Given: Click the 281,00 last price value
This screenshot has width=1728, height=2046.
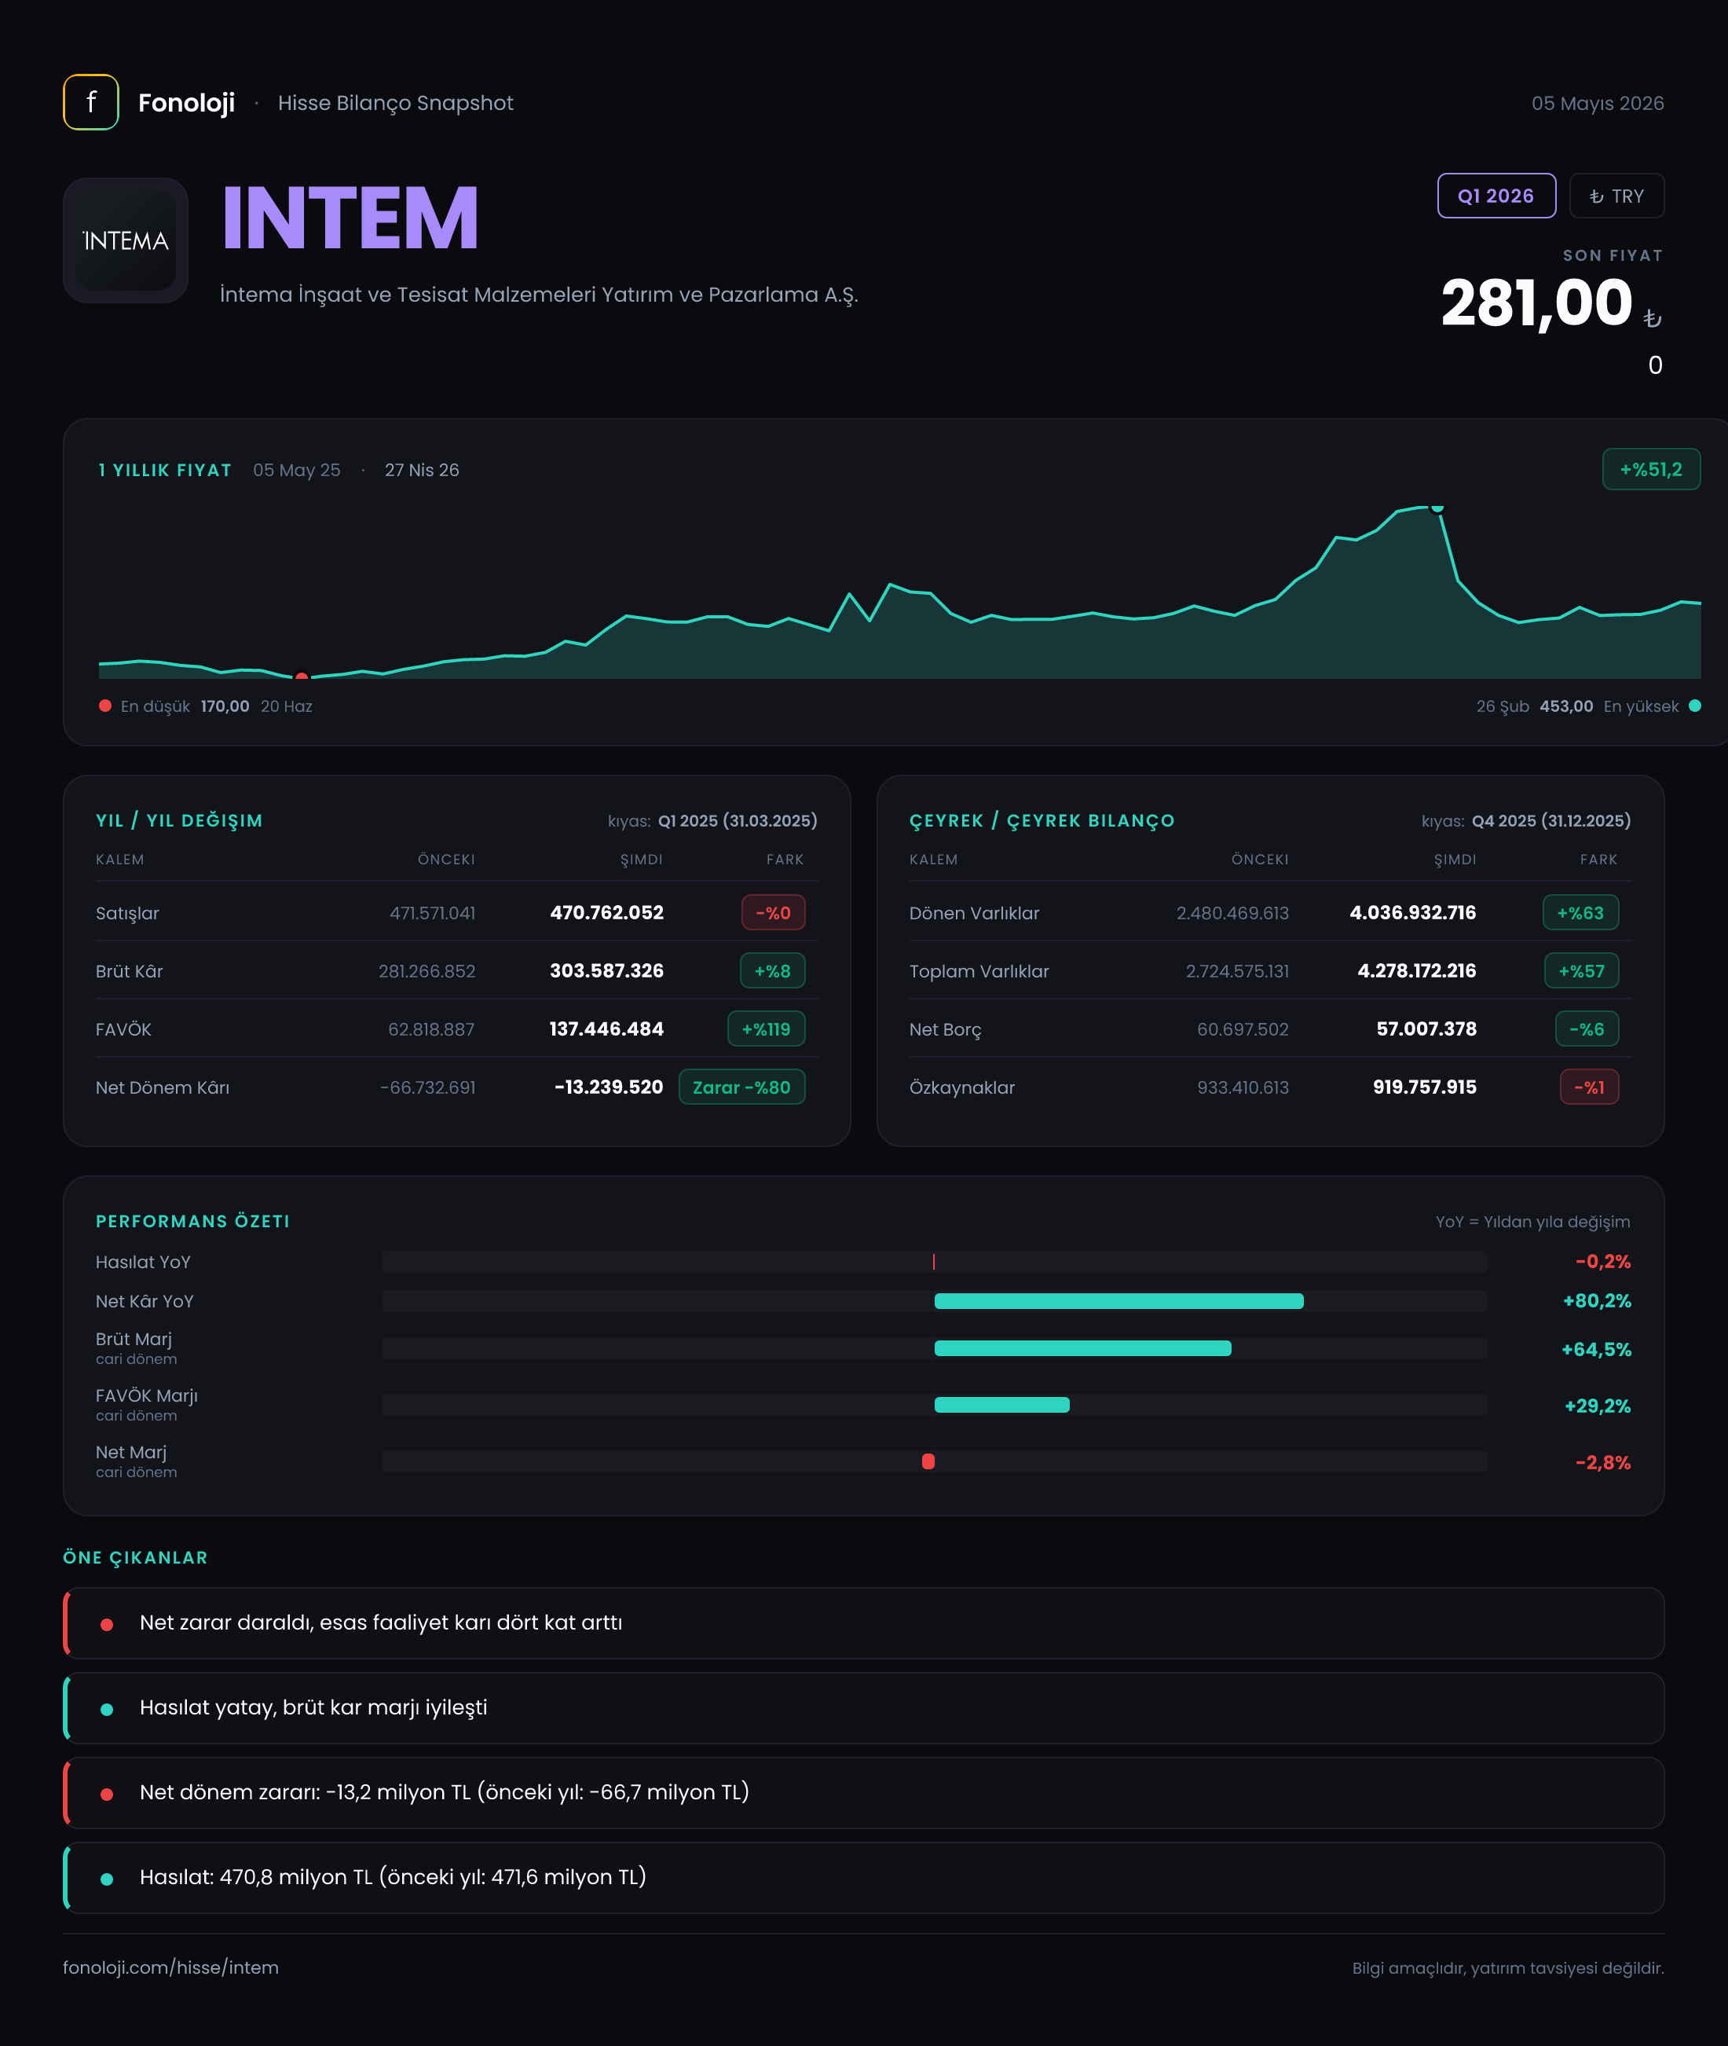Looking at the screenshot, I should point(1536,302).
